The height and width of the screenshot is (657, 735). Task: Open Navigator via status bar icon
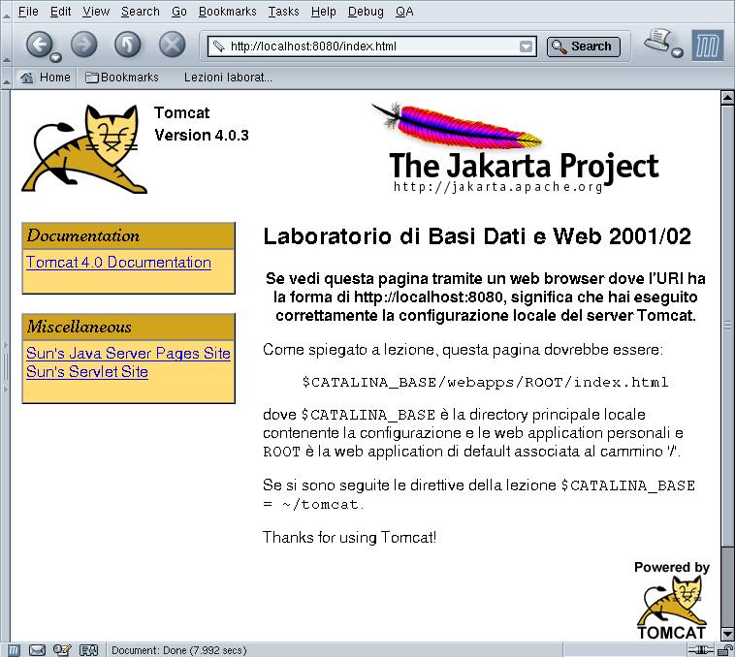15,650
